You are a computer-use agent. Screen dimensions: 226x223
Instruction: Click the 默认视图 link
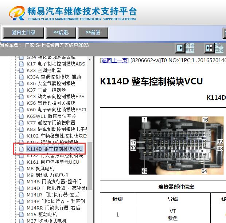tap(219, 48)
